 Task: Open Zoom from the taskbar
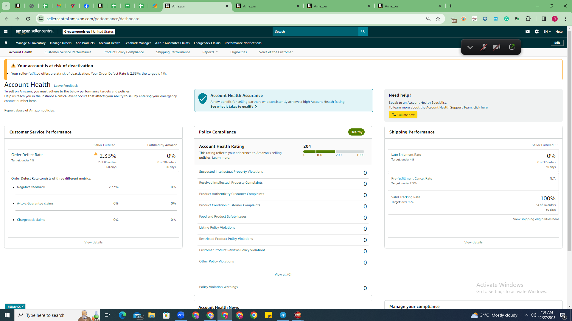[x=181, y=315]
